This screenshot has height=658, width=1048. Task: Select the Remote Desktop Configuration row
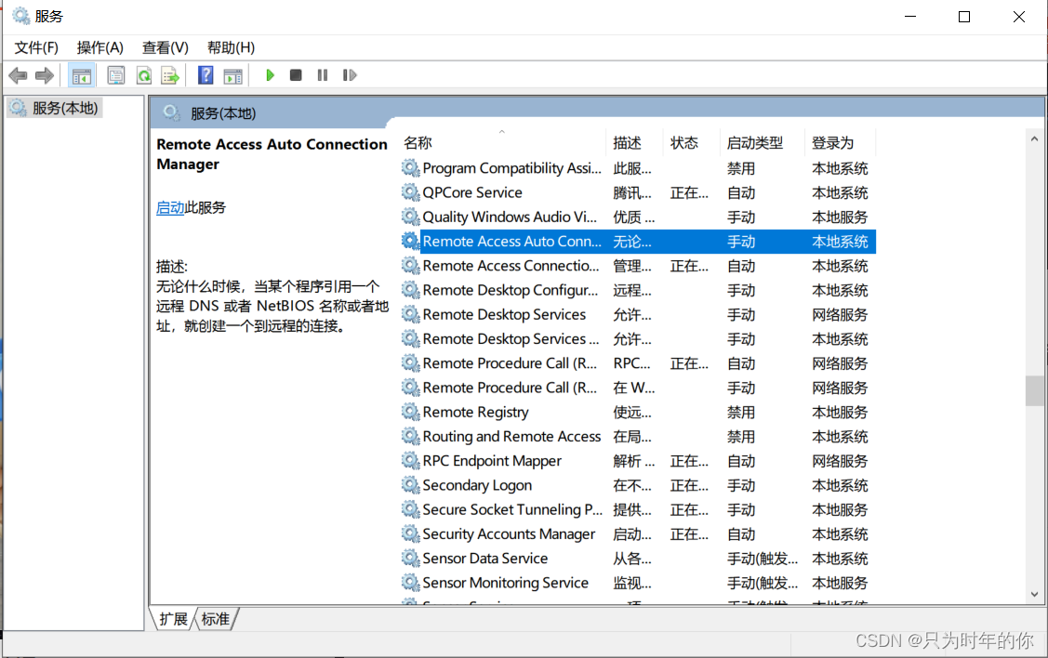pyautogui.click(x=638, y=290)
